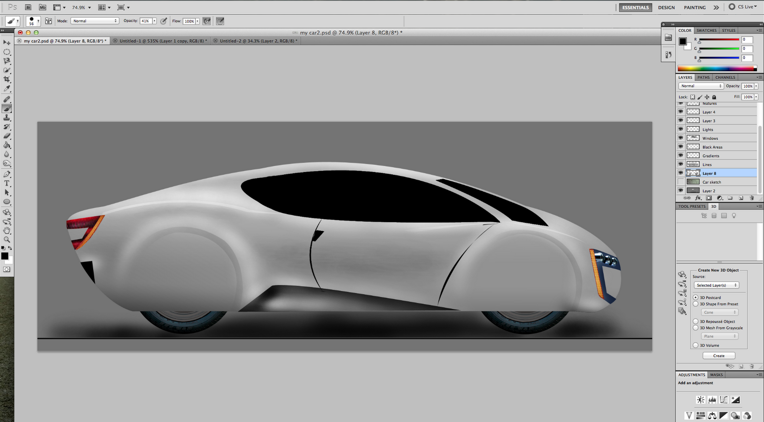Add a Curves adjustment
The height and width of the screenshot is (422, 764).
point(724,400)
